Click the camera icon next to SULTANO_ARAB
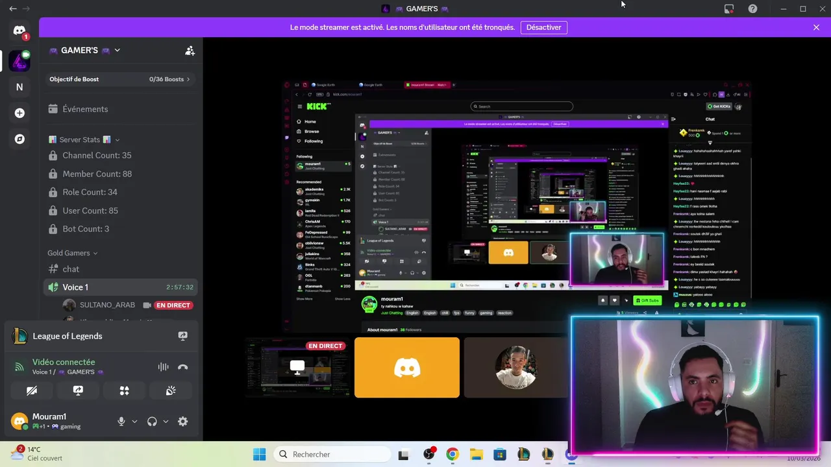This screenshot has width=831, height=467. point(147,305)
